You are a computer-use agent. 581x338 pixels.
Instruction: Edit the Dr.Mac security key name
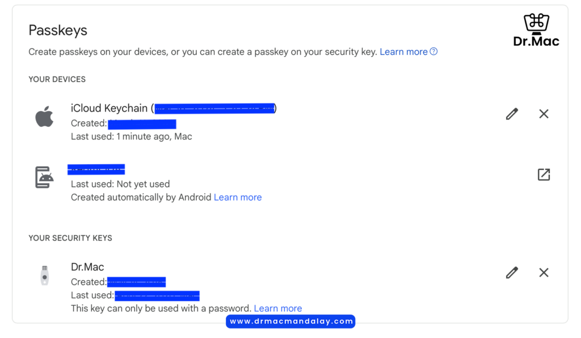[512, 272]
